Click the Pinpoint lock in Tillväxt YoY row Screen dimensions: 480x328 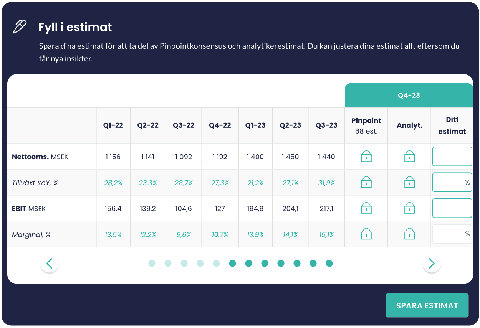tap(366, 182)
